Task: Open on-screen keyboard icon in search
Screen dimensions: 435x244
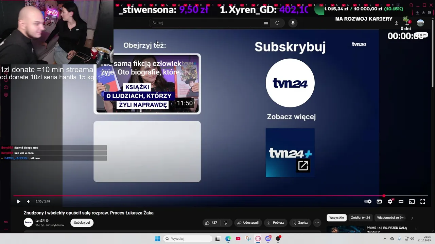Action: point(266,23)
